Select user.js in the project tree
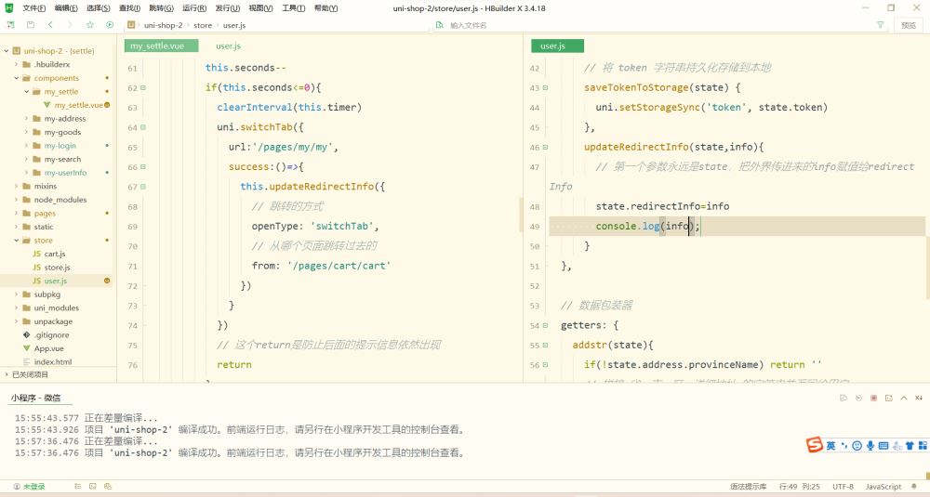Image resolution: width=930 pixels, height=497 pixels. (x=55, y=281)
